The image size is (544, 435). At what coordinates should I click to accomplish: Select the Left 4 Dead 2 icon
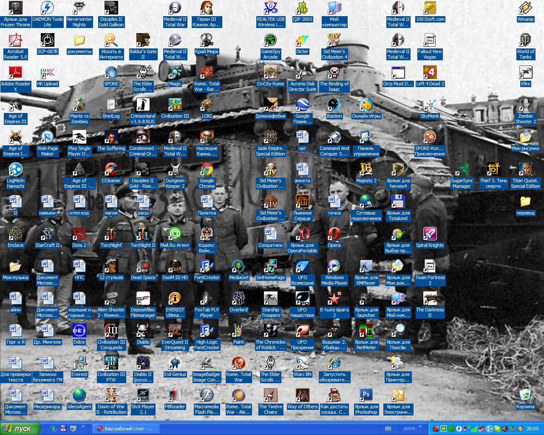click(430, 76)
